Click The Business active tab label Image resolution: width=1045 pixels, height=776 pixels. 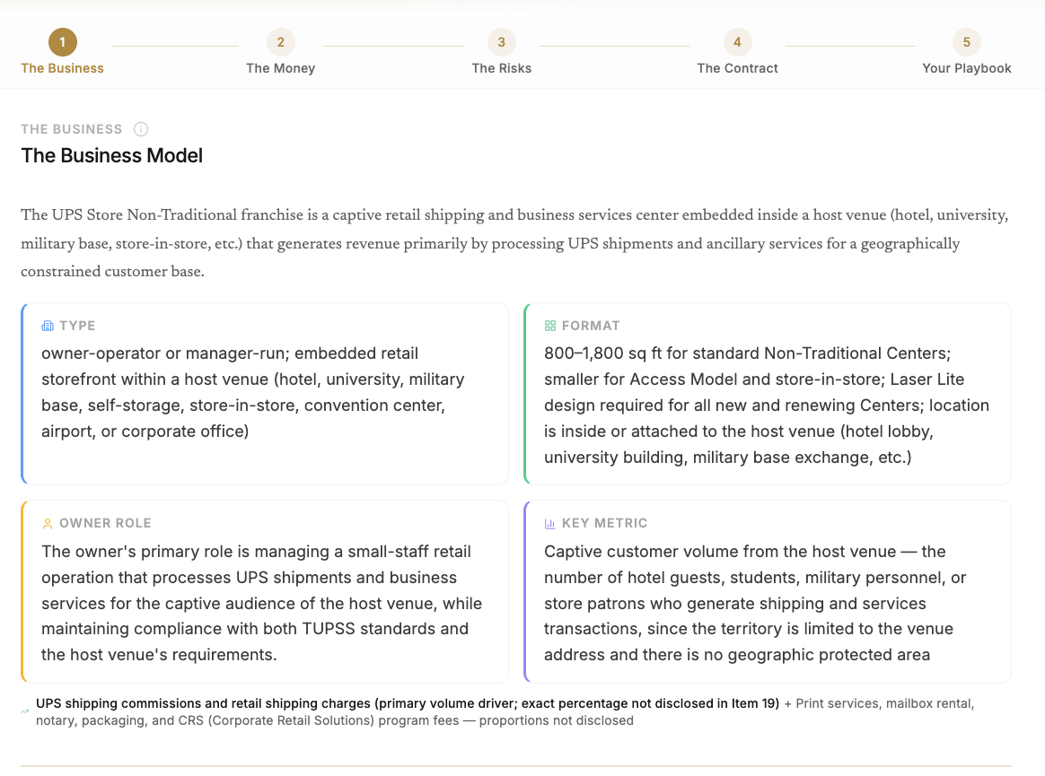[x=63, y=68]
